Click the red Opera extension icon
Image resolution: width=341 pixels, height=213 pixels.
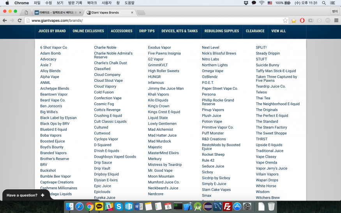[x=302, y=21]
